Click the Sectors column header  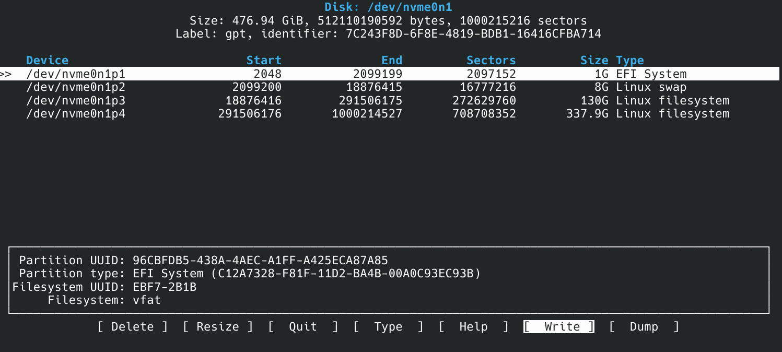[491, 61]
